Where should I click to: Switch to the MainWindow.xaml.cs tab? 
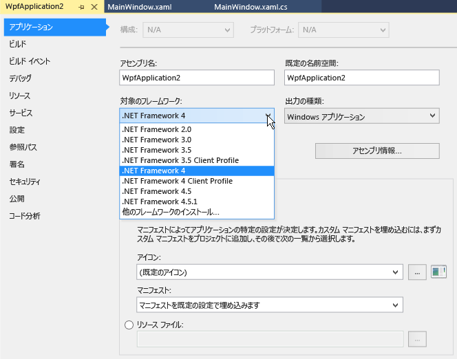point(251,7)
